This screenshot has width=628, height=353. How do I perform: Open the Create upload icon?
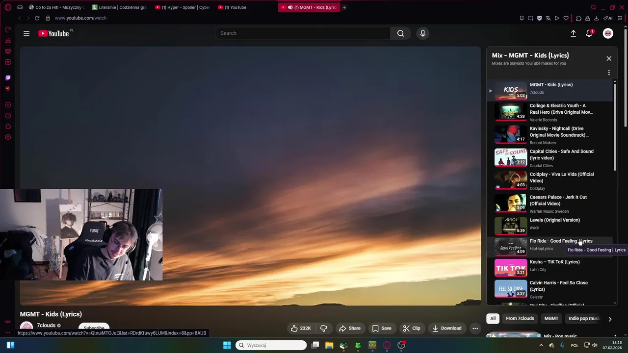point(573,33)
